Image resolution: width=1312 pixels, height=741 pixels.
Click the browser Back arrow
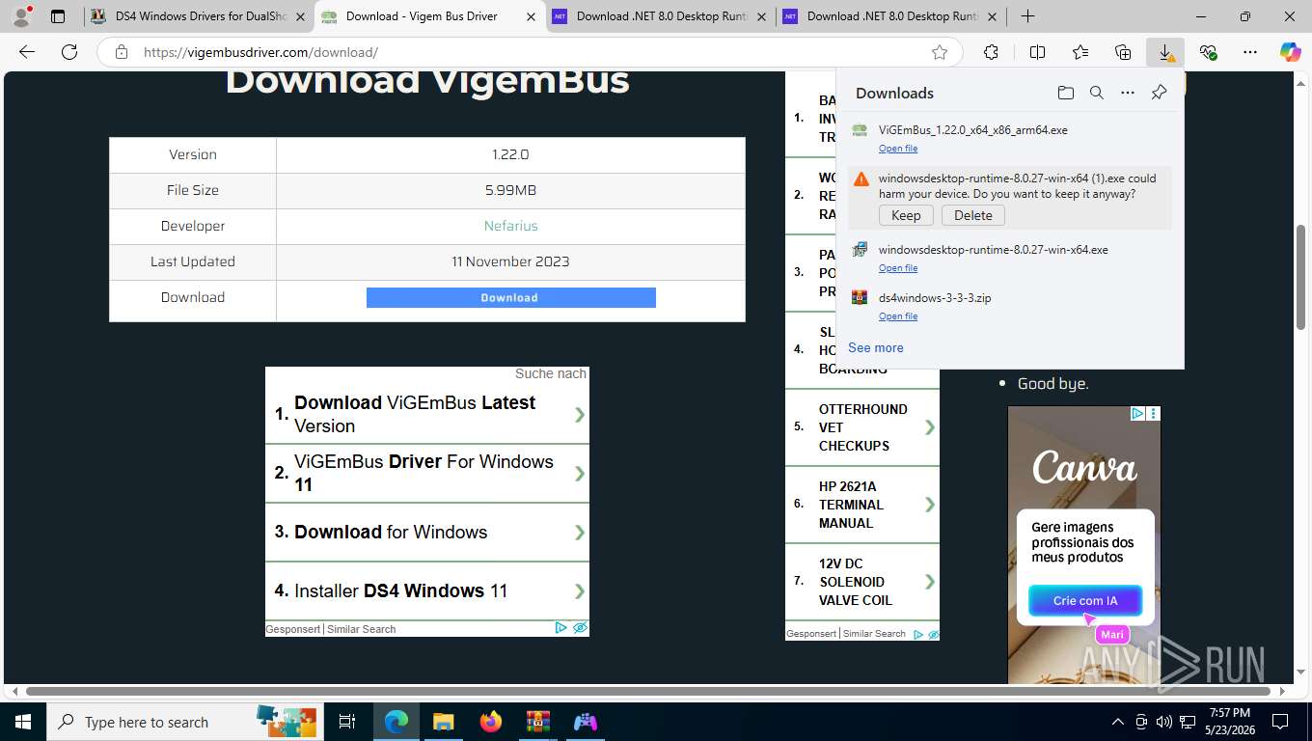point(27,52)
